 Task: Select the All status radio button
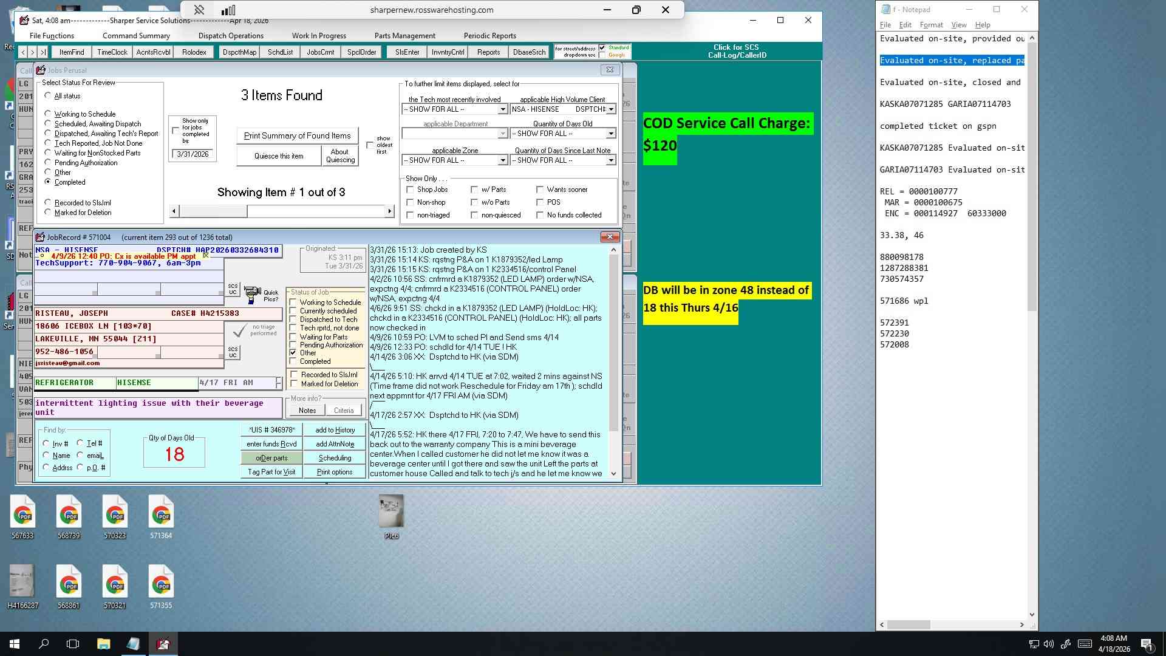(48, 96)
